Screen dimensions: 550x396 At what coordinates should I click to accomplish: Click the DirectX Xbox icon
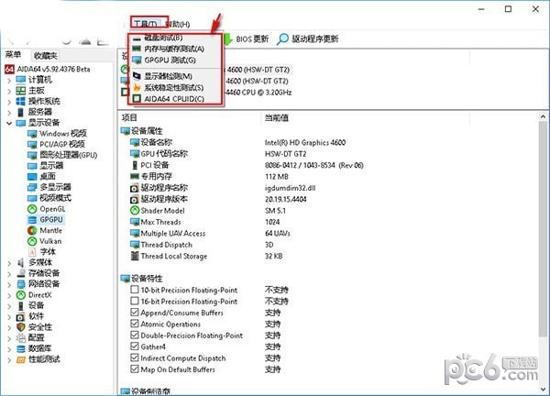coord(21,295)
